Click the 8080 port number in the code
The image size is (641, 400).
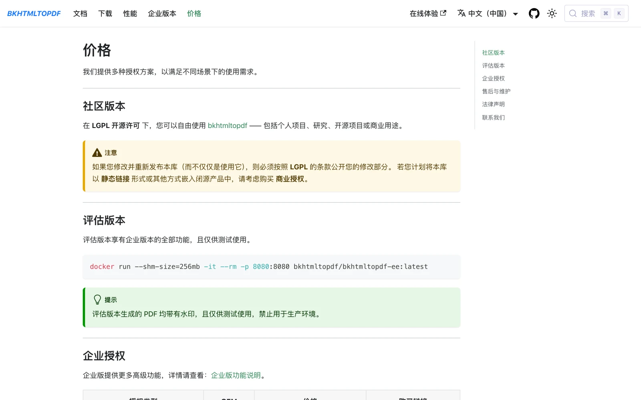261,267
